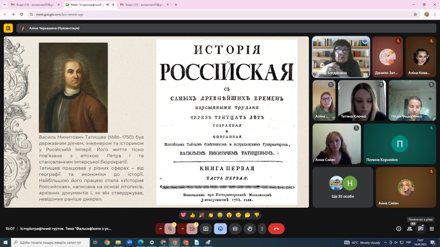This screenshot has width=440, height=247.
Task: Unmute the microphone
Action: [x=170, y=229]
